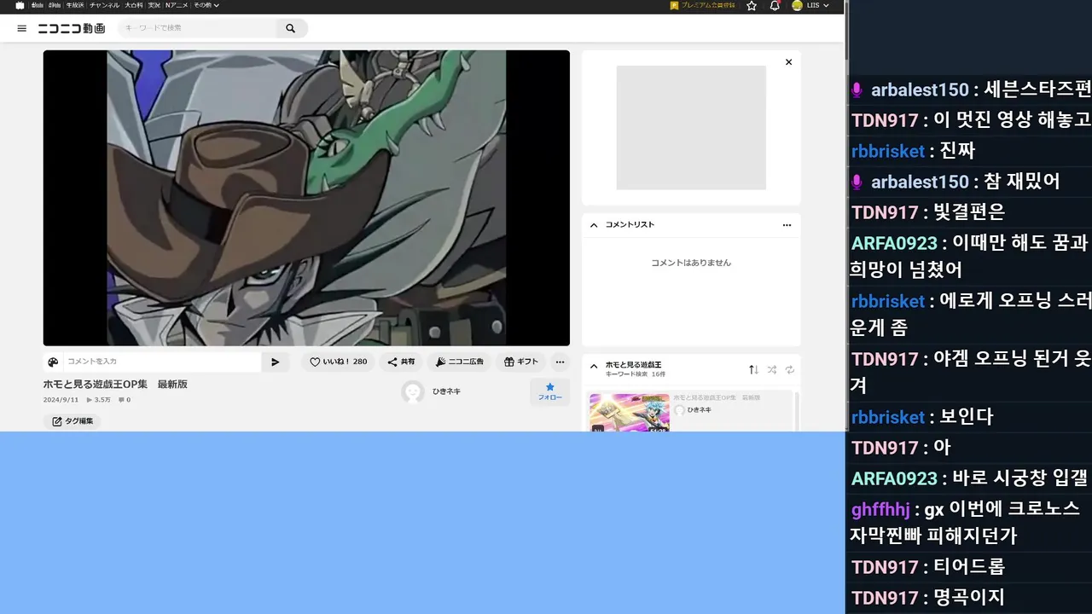1092x614 pixels.
Task: Close the ad panel with the X
Action: click(x=788, y=62)
